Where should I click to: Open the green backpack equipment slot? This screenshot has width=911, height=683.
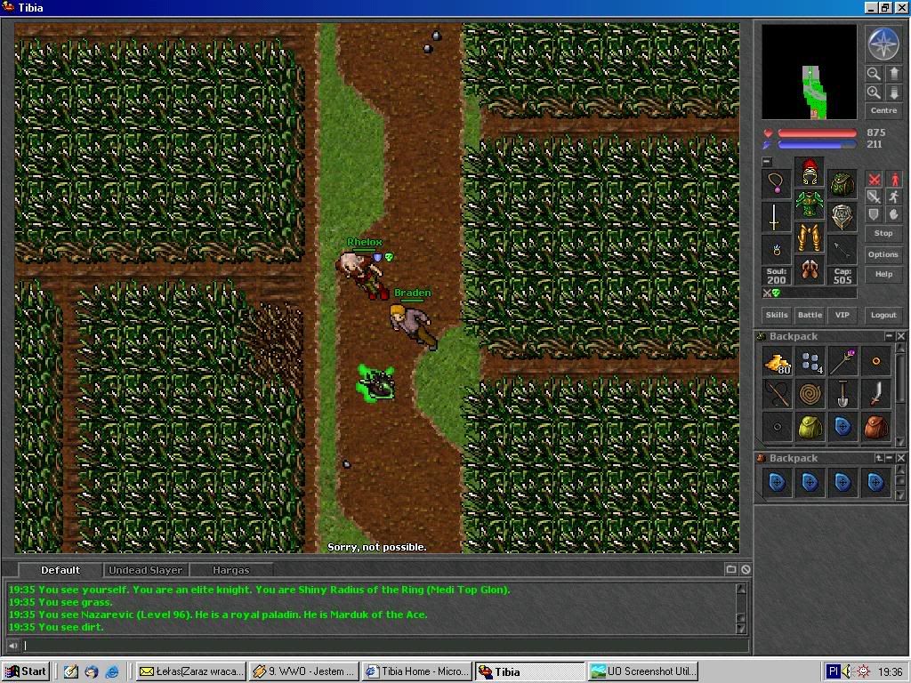click(842, 184)
